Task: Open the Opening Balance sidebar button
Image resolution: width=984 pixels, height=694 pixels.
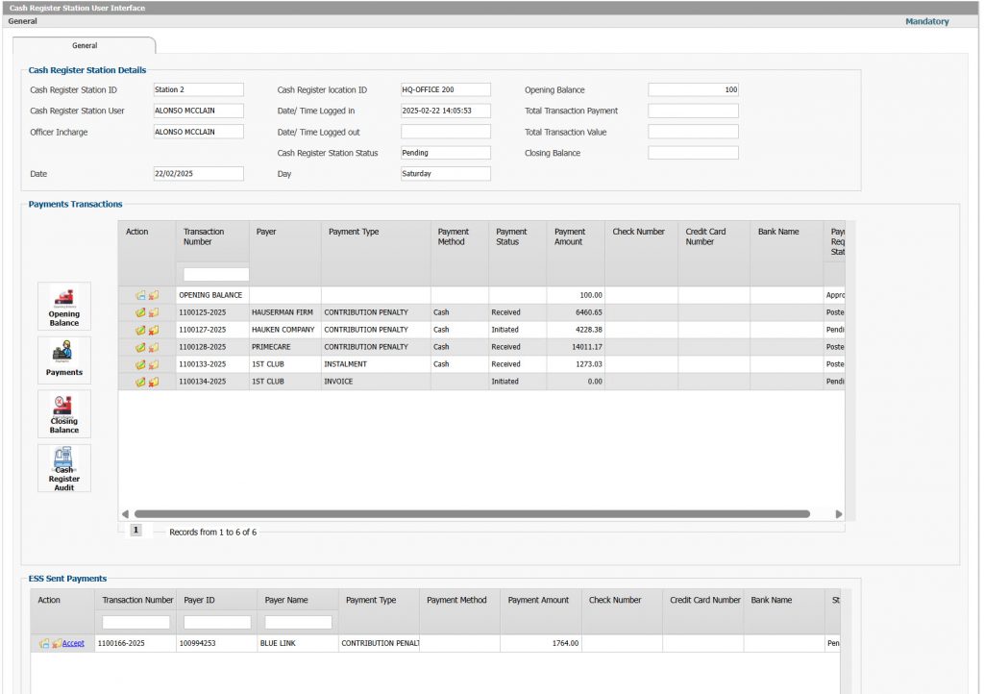Action: [64, 307]
